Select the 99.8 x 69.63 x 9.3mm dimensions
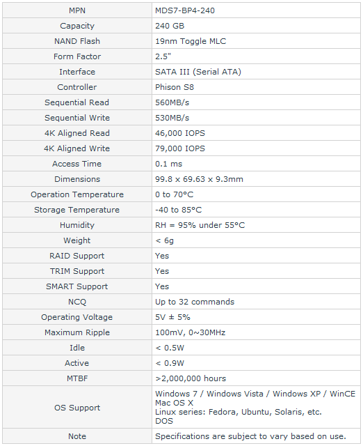363x446 pixels. pos(199,179)
